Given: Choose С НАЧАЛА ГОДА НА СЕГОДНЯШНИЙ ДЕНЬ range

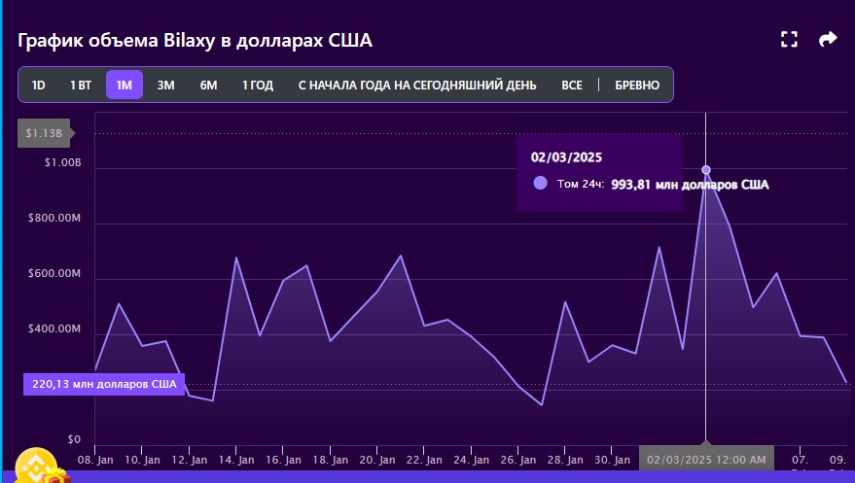Looking at the screenshot, I should tap(417, 85).
